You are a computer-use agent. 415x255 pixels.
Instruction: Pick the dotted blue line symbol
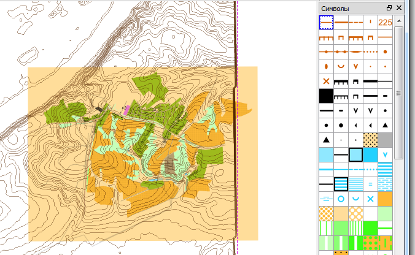click(x=370, y=169)
